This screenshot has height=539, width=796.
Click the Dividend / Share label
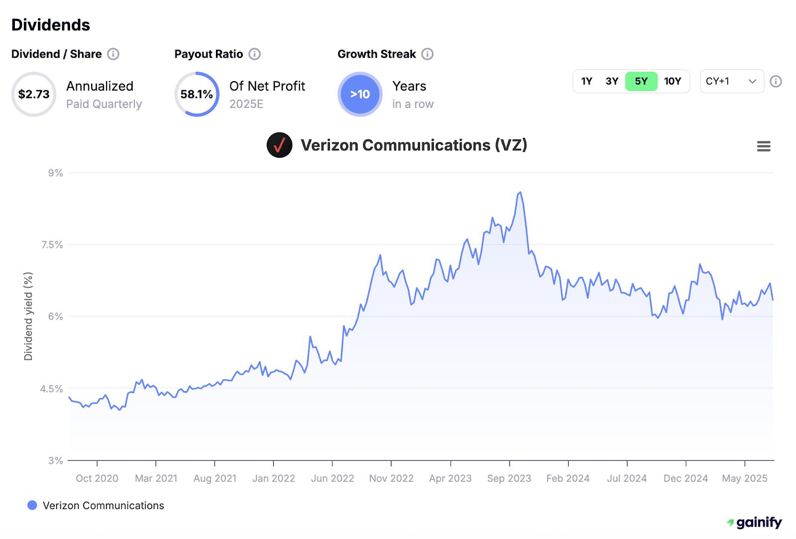click(x=56, y=54)
